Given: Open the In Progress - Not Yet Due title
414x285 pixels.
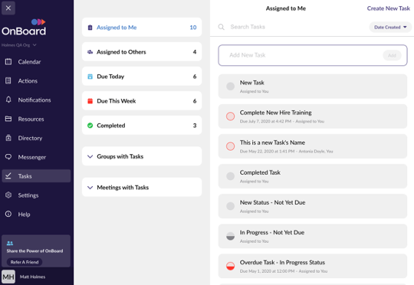Looking at the screenshot, I should (x=272, y=232).
